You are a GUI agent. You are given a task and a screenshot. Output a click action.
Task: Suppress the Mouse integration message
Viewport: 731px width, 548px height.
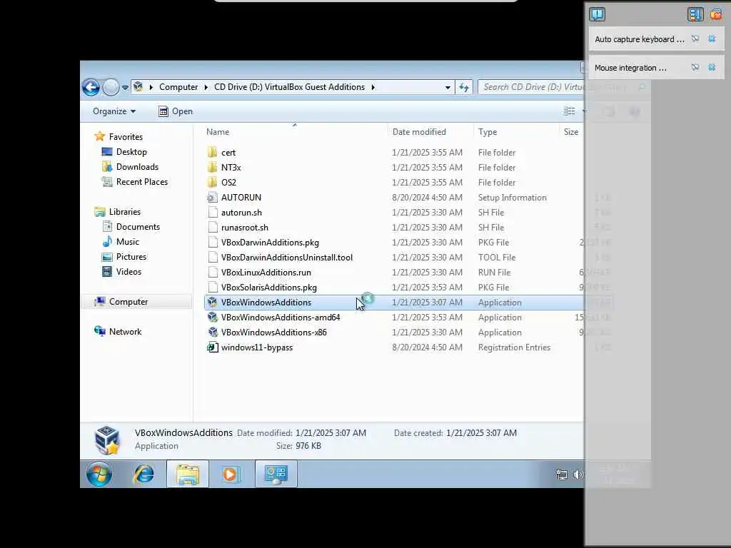695,68
